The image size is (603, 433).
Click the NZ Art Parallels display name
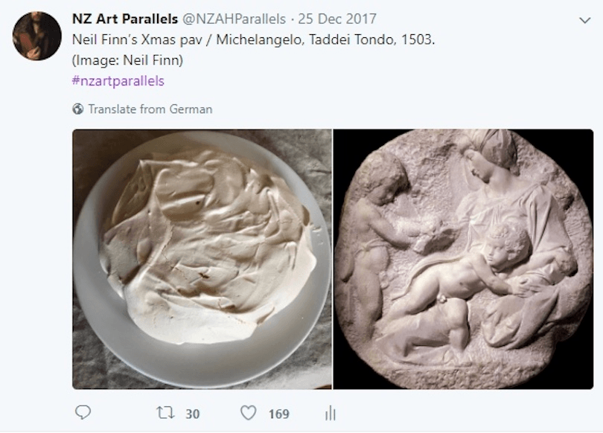(125, 19)
